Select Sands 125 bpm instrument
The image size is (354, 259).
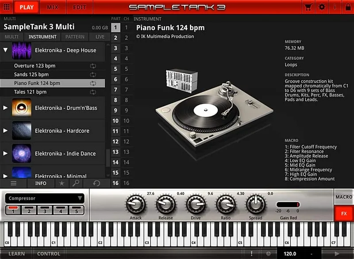click(x=52, y=75)
